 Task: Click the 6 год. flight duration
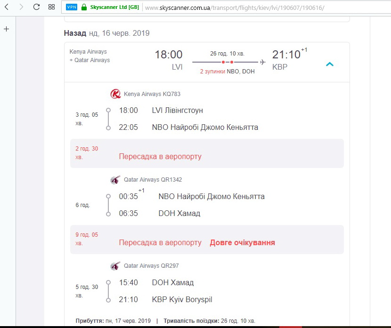pos(83,205)
